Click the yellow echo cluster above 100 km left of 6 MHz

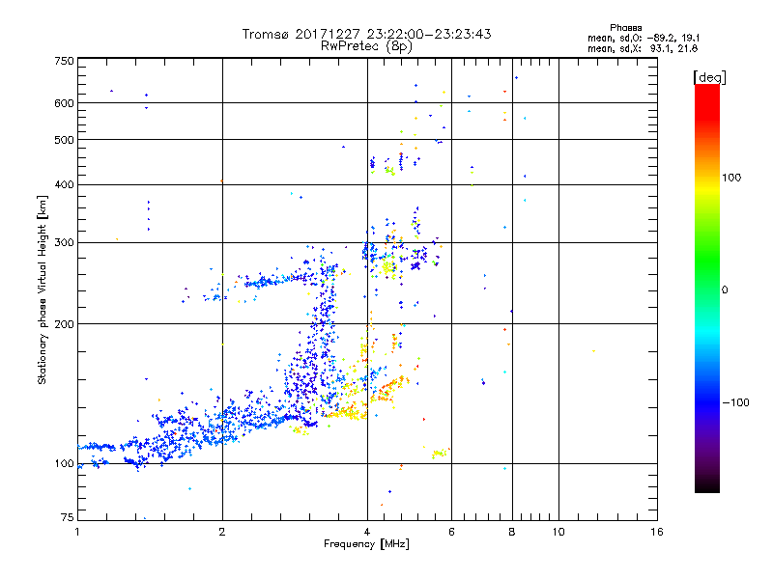click(x=439, y=453)
